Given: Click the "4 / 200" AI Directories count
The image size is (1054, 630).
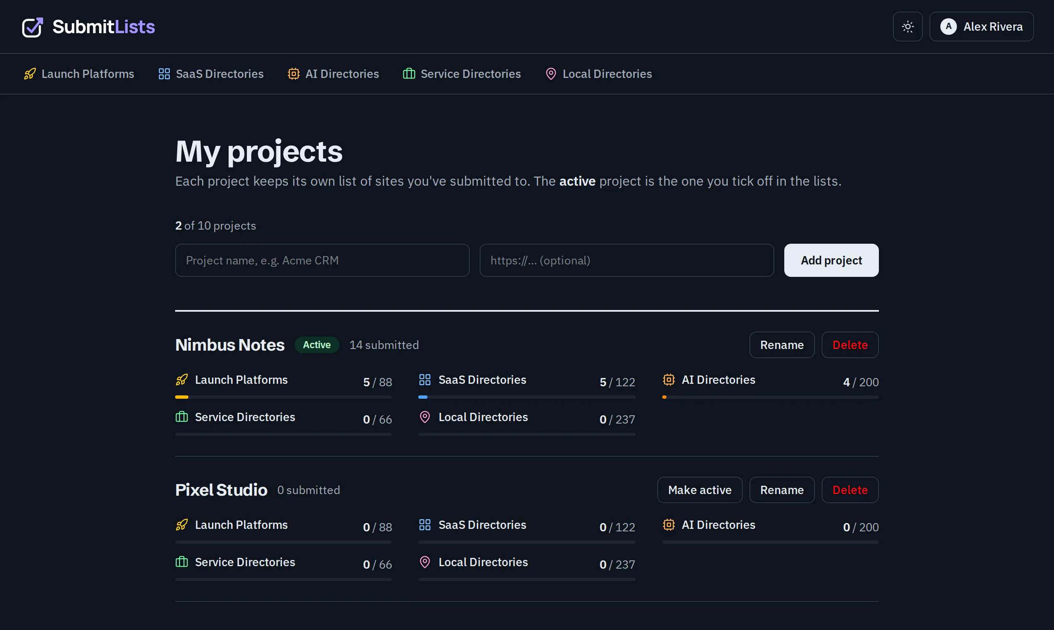Looking at the screenshot, I should pyautogui.click(x=861, y=382).
